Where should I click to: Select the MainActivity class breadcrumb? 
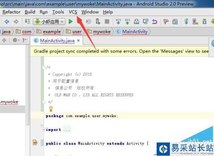132,32
